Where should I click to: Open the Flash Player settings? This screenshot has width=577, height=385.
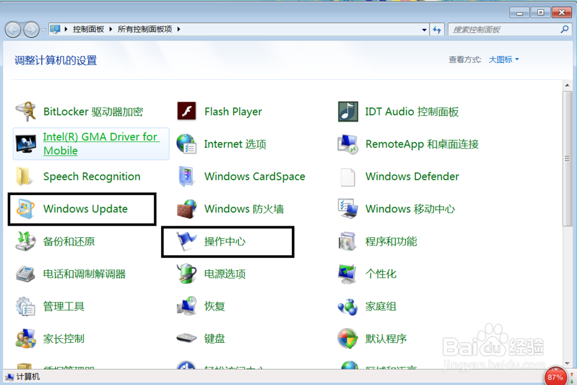(x=233, y=111)
